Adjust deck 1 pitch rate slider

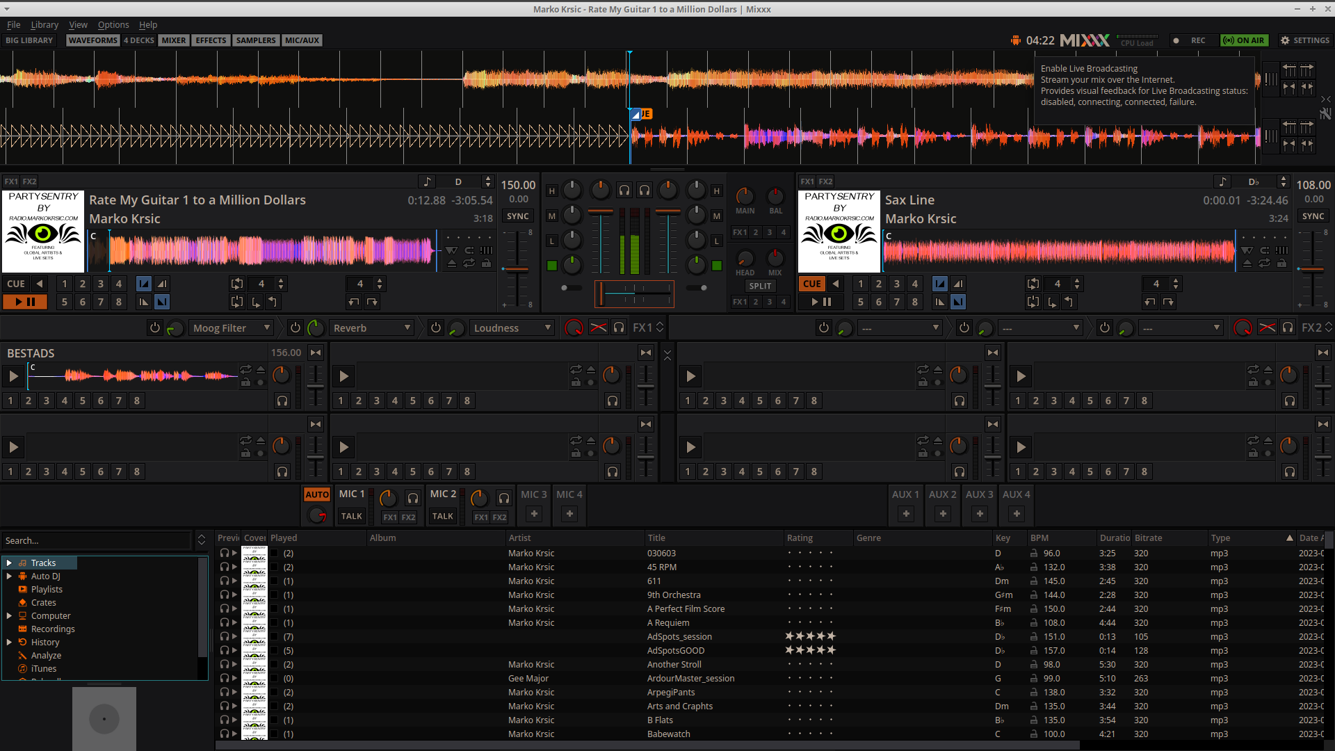point(516,269)
